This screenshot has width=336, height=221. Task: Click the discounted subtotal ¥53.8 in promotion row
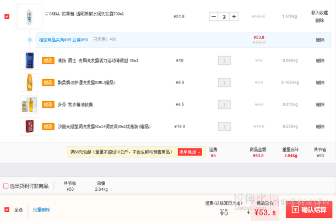[x=259, y=37]
